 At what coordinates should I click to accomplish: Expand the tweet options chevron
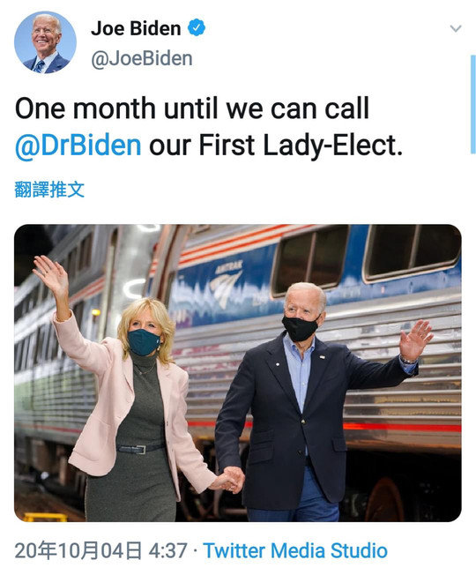click(x=456, y=28)
